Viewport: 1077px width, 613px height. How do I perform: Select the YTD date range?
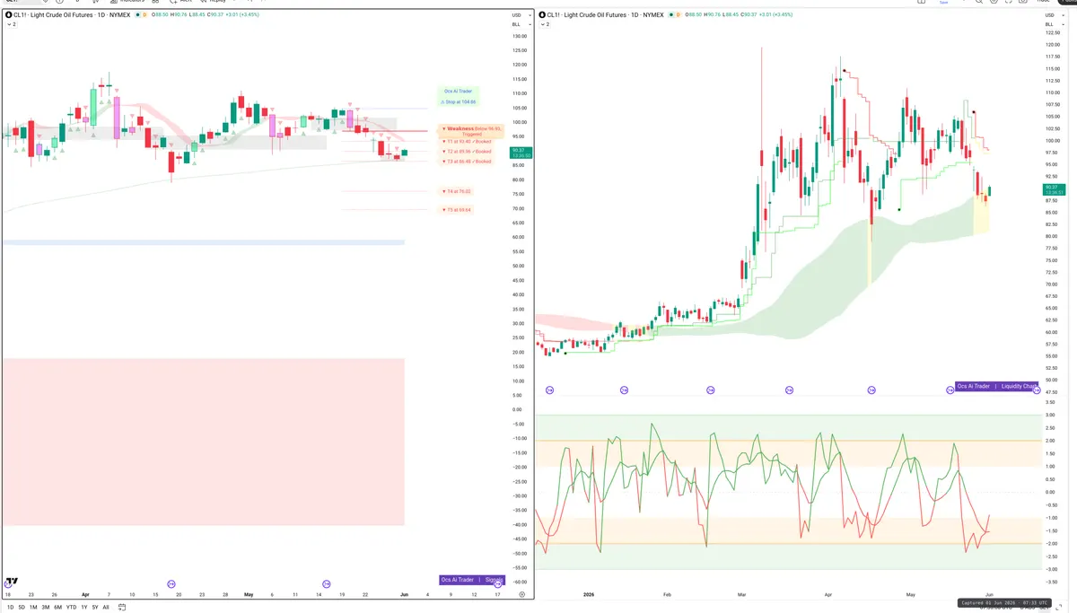pos(72,607)
